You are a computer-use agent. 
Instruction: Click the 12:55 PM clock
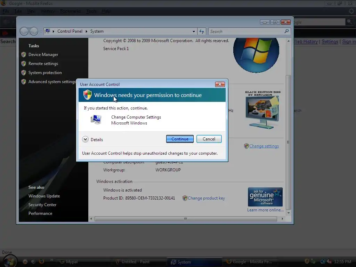[342, 261]
